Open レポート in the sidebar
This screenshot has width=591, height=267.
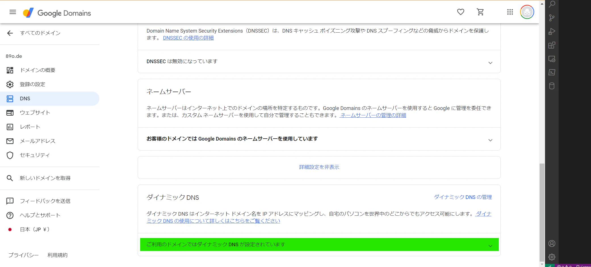click(x=50, y=127)
